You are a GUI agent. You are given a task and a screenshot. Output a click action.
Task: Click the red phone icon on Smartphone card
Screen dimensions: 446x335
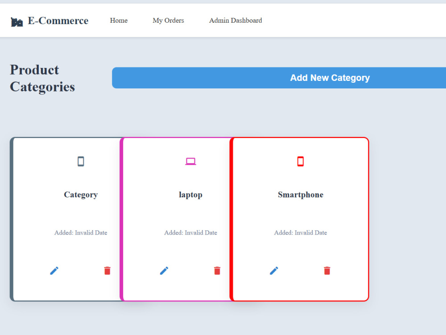tap(300, 161)
